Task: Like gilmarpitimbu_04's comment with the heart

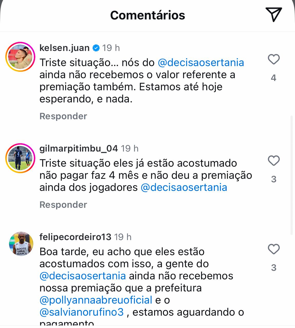Action: tap(273, 161)
